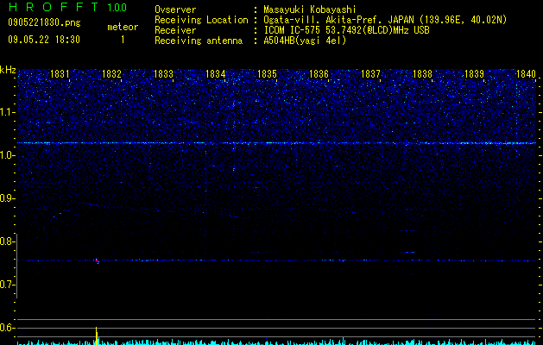Click the yellow spike in signal strength graph
Screen dimensions: 543x345
click(x=97, y=336)
